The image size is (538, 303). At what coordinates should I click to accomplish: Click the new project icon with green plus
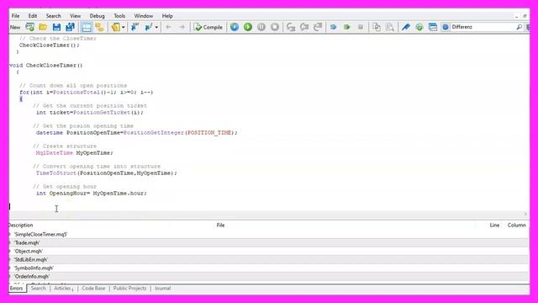pyautogui.click(x=30, y=27)
